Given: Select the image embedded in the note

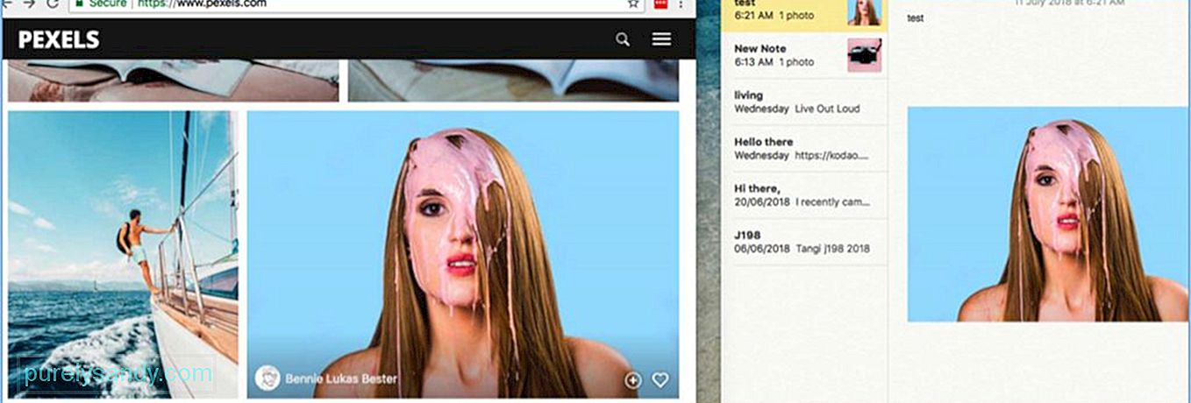Looking at the screenshot, I should coord(1047,214).
